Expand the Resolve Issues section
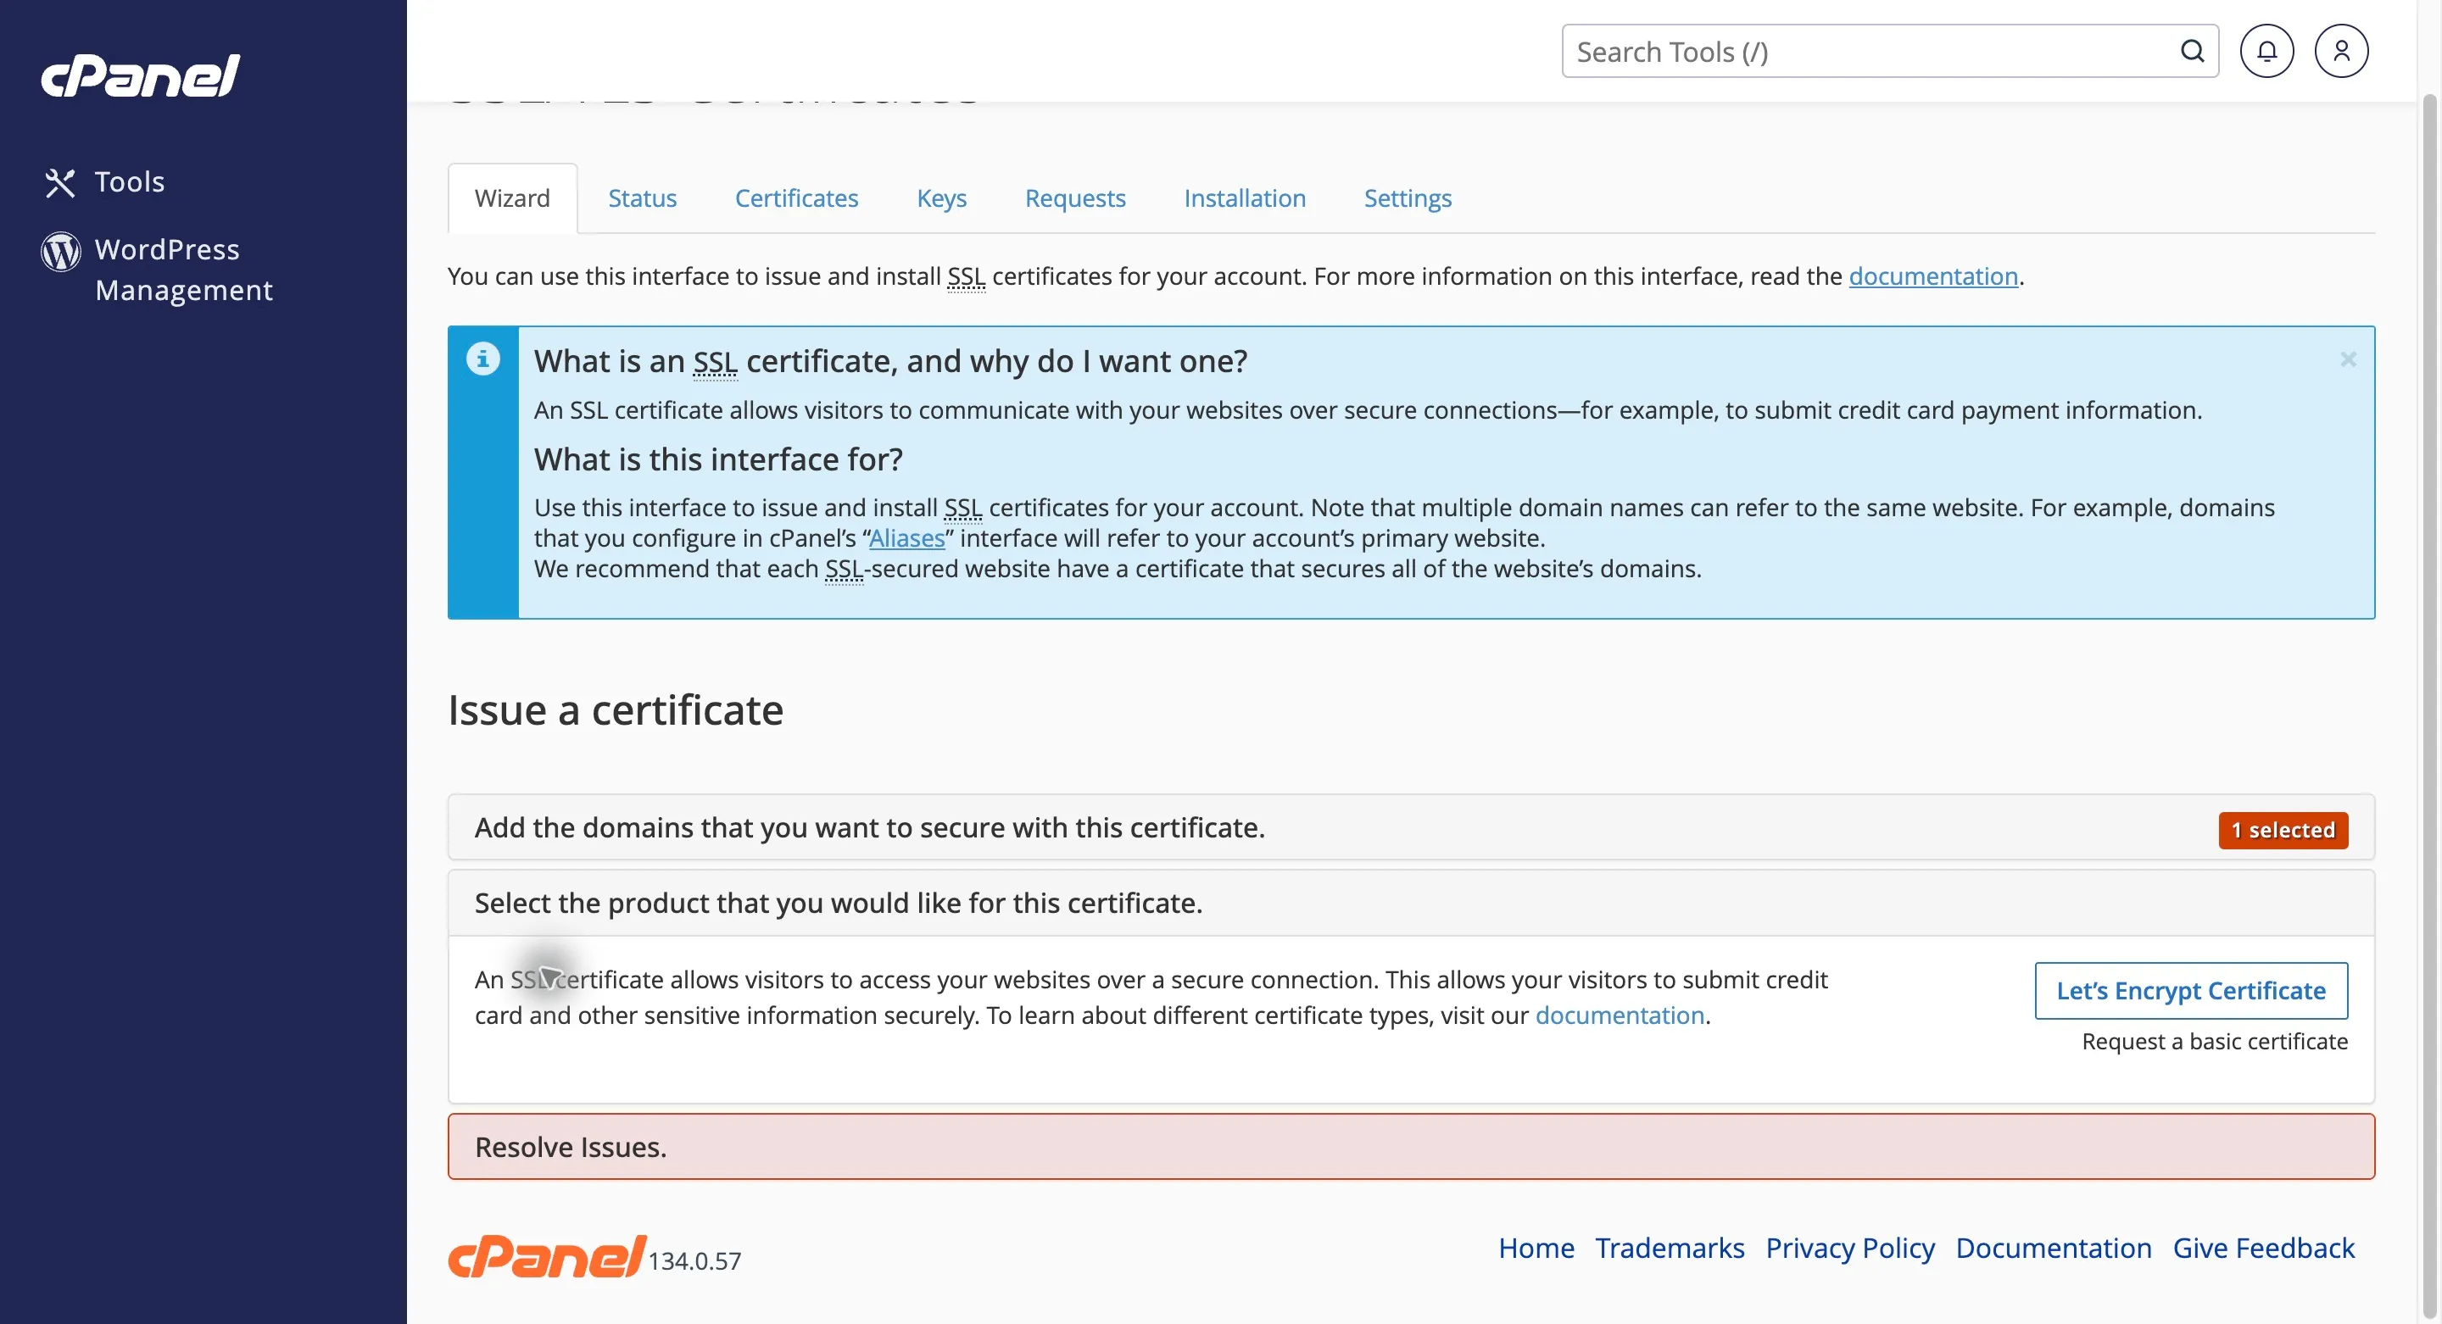The image size is (2442, 1324). (x=1411, y=1147)
